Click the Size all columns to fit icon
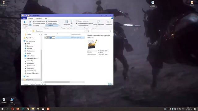This screenshot has height=111, width=198. 71,26
